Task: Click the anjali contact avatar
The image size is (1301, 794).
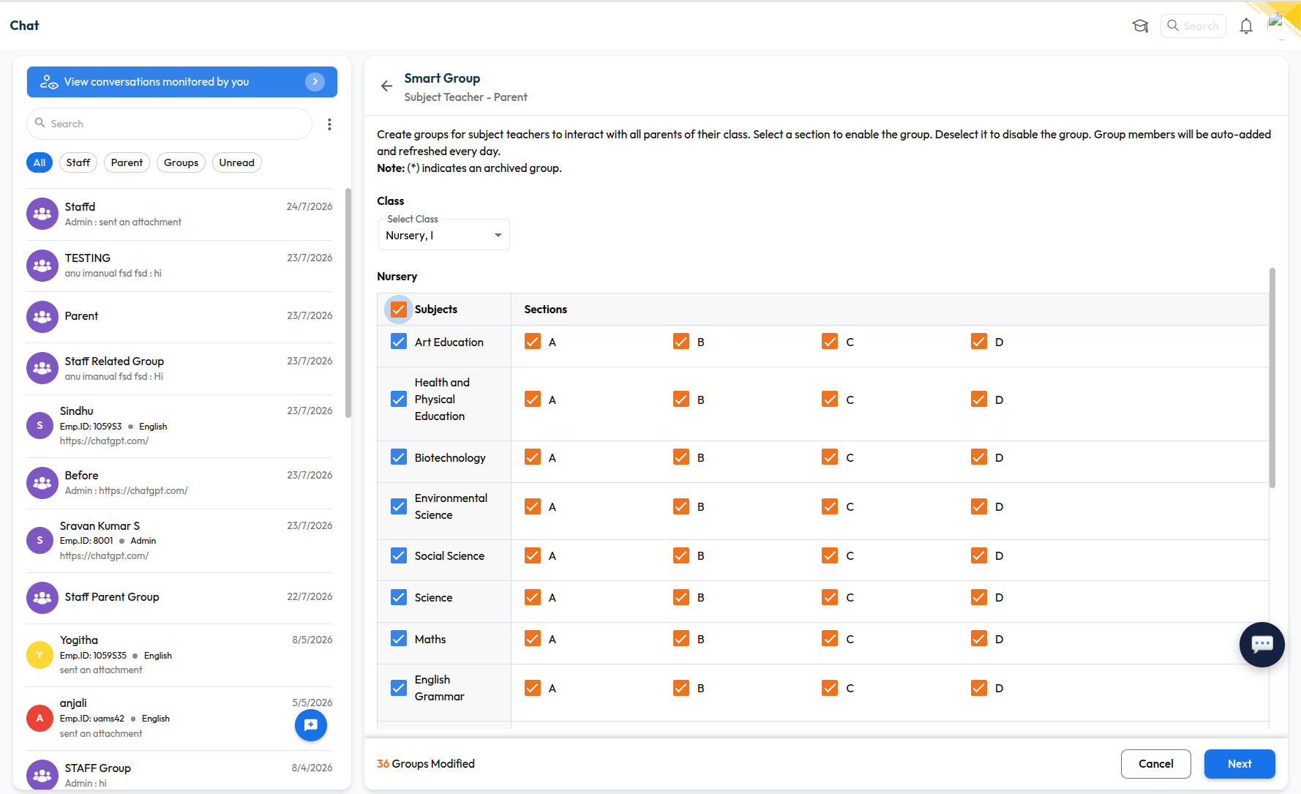Action: pos(40,718)
